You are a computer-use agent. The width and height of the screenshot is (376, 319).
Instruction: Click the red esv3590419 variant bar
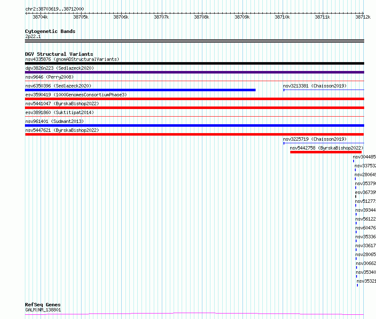(x=194, y=99)
